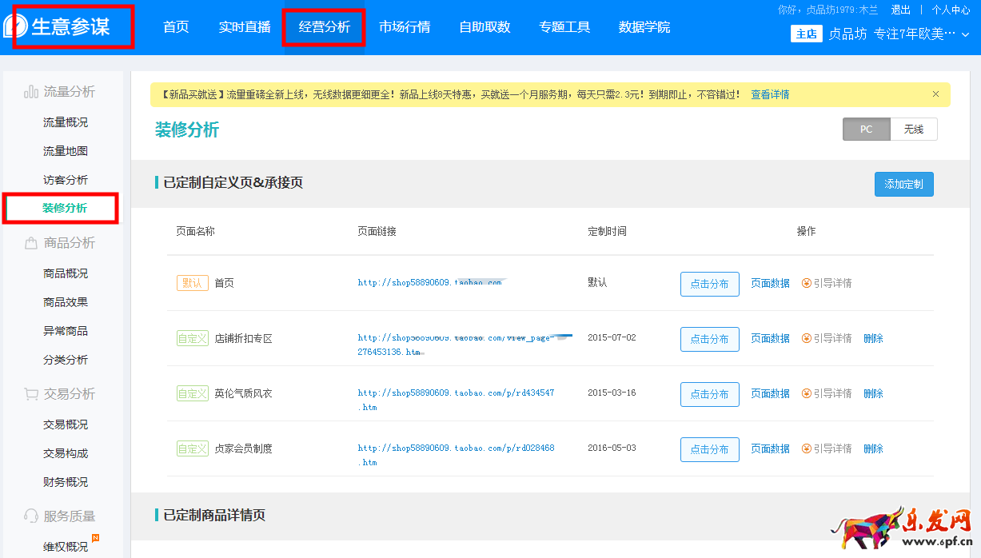Click 引导详情 icon in 首页 row
Image resolution: width=981 pixels, height=558 pixels.
[x=807, y=283]
